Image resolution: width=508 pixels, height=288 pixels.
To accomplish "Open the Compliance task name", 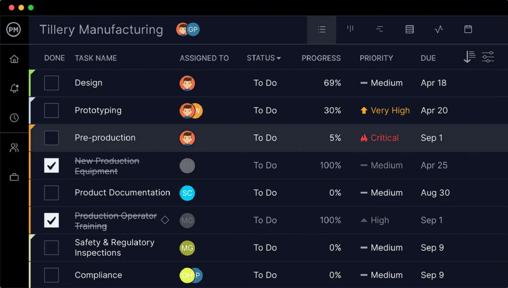I will pyautogui.click(x=98, y=275).
